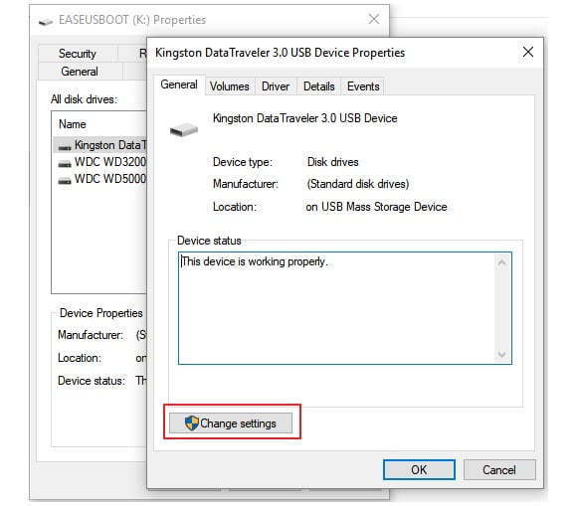Screen dimensions: 577x506
Task: Click the 'Disk drives' device type value
Action: (x=332, y=162)
